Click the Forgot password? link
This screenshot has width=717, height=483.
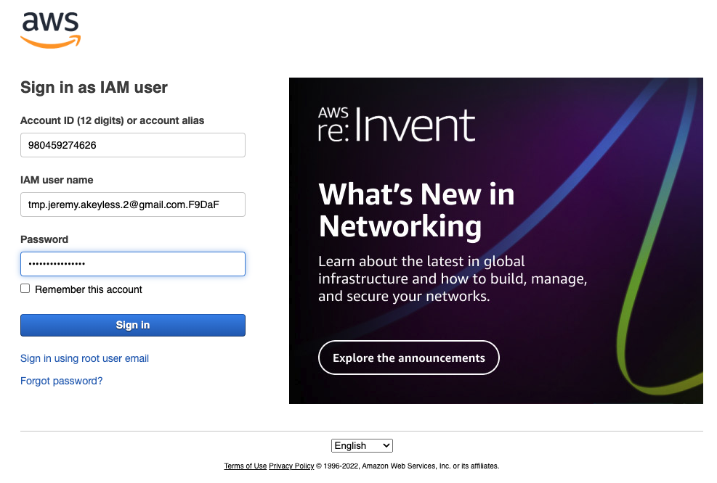pos(61,381)
